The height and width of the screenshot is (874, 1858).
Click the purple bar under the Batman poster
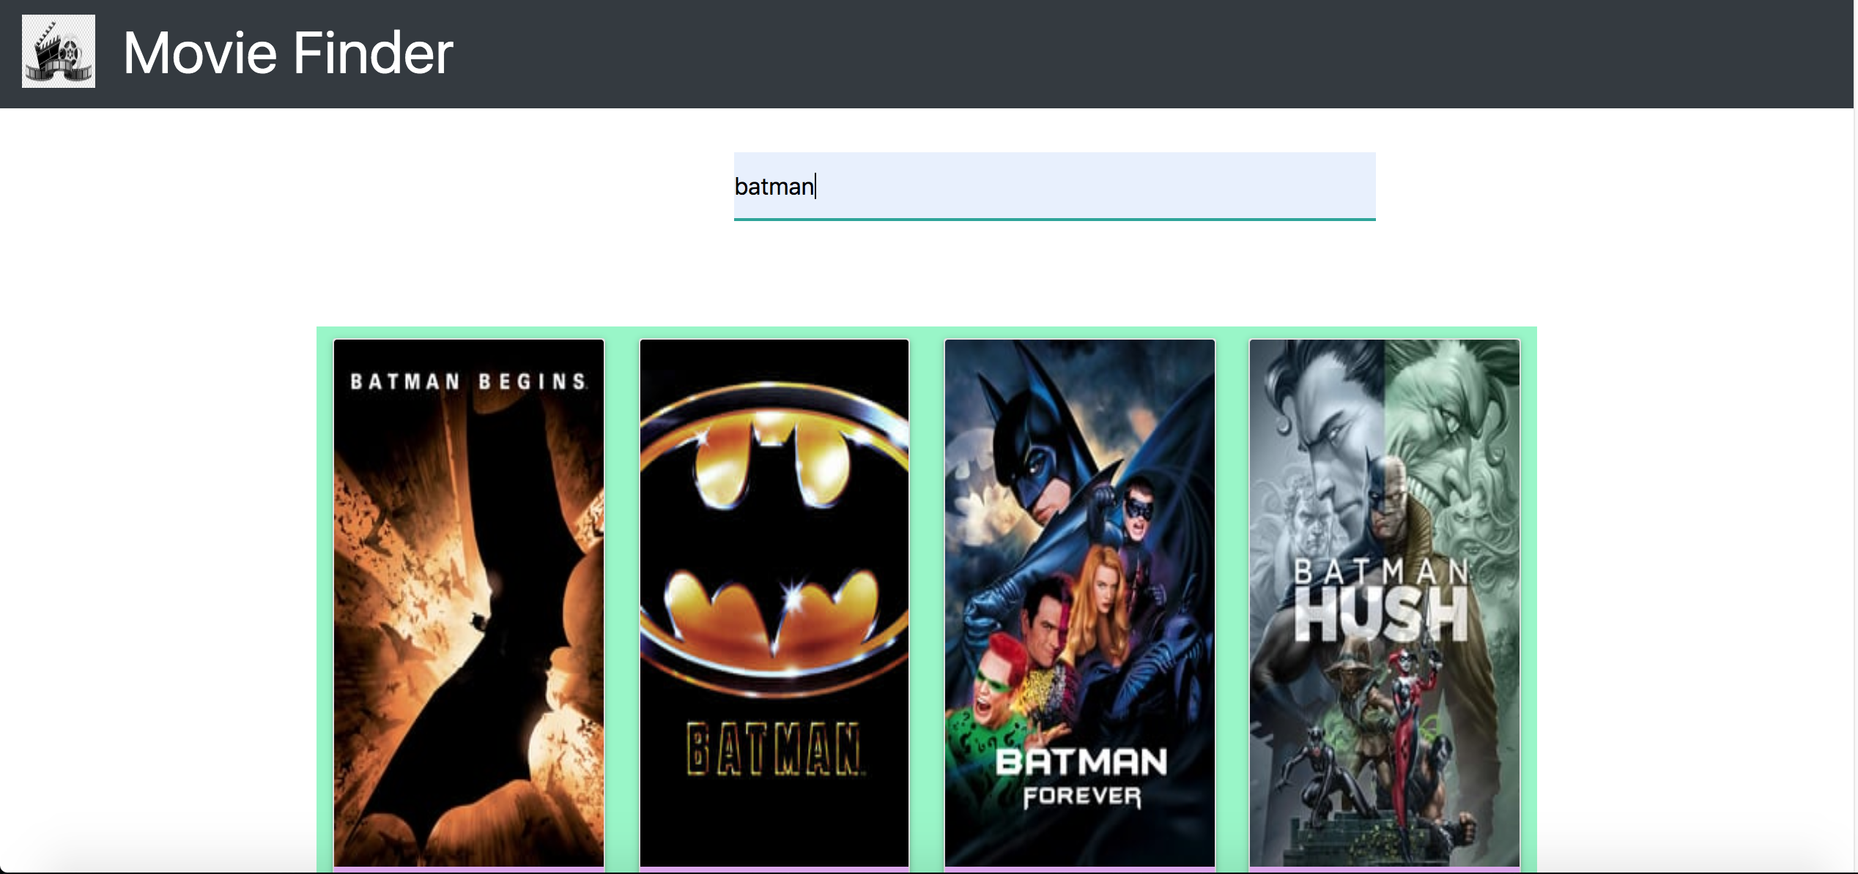coord(774,868)
